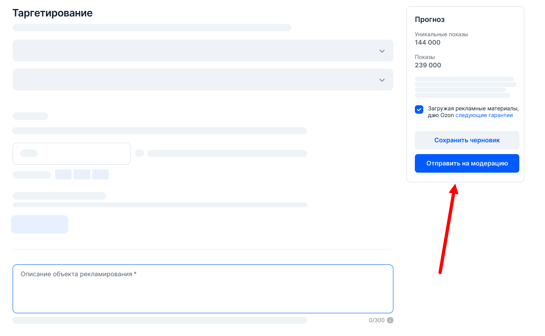Collapse the upper targeting dropdown
Viewport: 545px width, 336px height.
[x=203, y=51]
